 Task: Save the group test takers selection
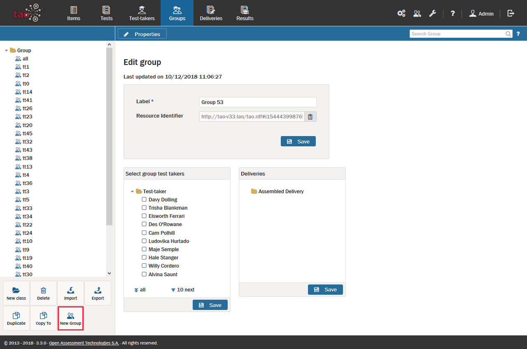[x=210, y=305]
